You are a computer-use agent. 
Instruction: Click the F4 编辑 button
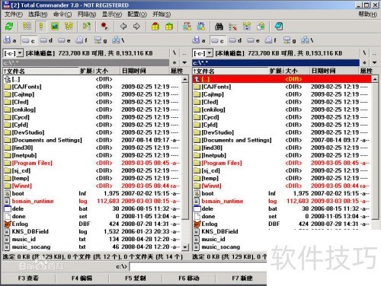[82, 278]
